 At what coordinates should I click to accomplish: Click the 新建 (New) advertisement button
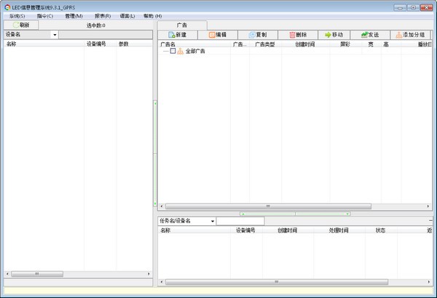(x=178, y=35)
